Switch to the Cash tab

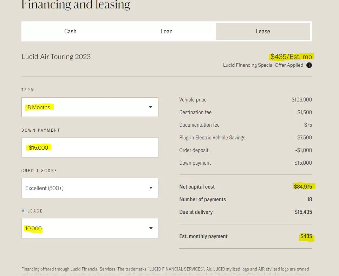click(70, 31)
